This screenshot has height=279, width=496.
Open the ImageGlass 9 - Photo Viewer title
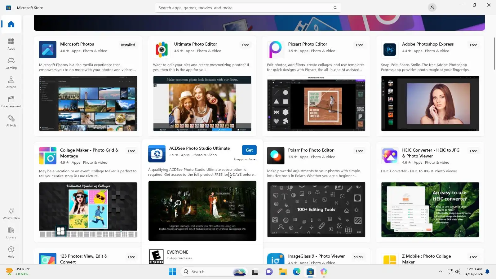point(317,256)
